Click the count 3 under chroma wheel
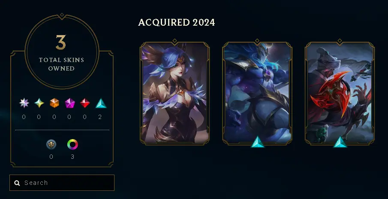Viewport: 388px width, 199px height. tap(72, 157)
